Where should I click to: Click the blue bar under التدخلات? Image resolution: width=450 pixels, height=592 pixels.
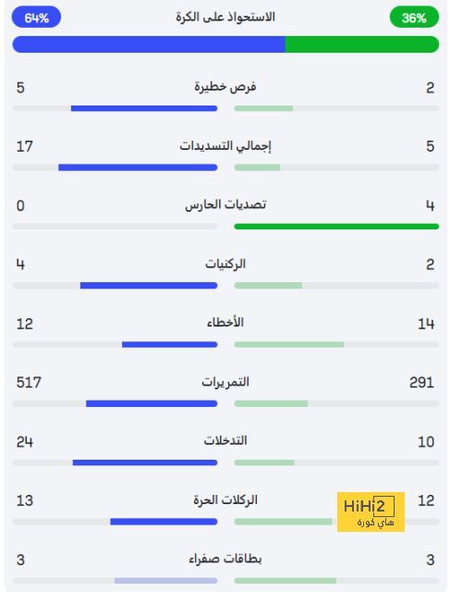[145, 462]
